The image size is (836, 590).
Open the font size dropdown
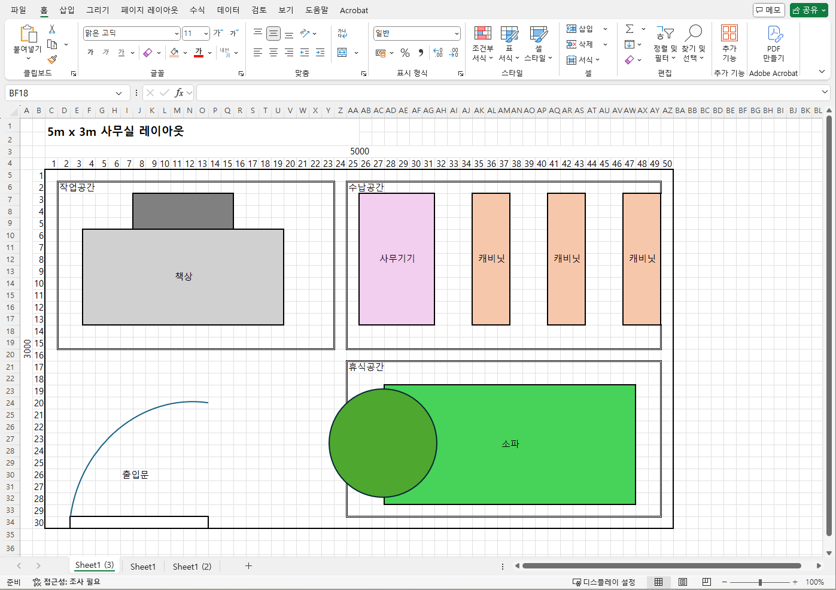[206, 34]
